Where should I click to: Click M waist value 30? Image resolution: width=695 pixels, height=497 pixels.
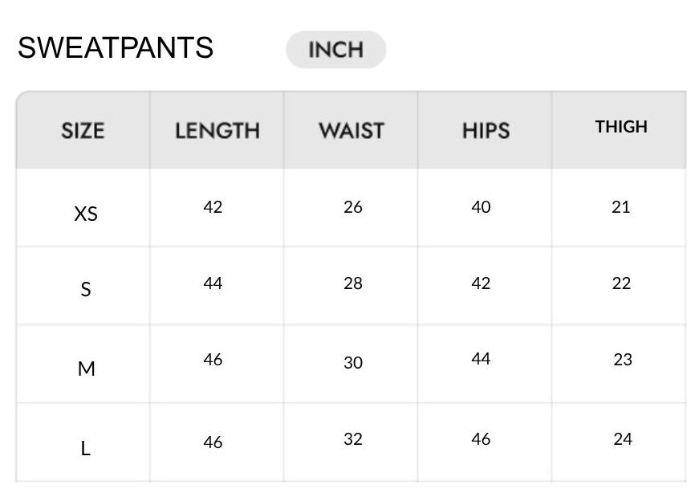pyautogui.click(x=353, y=363)
